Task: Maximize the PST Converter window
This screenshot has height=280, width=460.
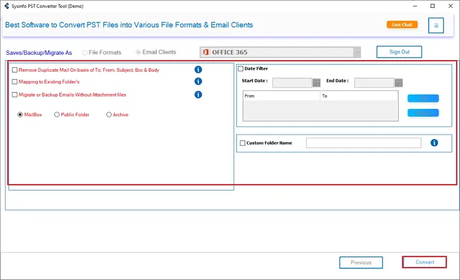Action: (433, 6)
